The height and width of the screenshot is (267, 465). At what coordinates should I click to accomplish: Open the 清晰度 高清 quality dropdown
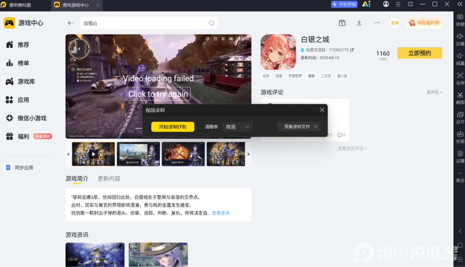238,127
